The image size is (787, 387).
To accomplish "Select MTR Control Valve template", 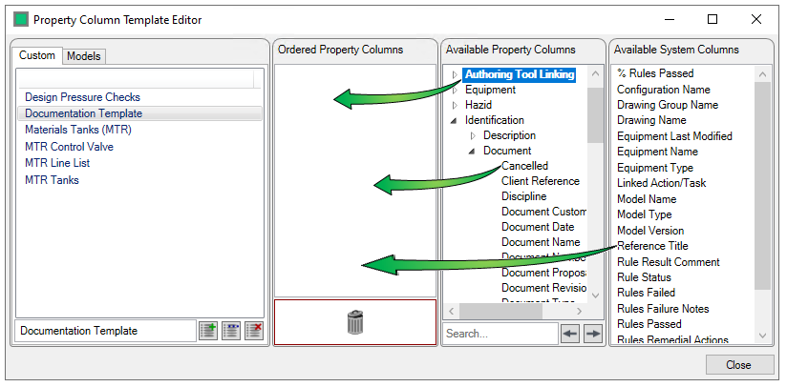I will (x=69, y=147).
